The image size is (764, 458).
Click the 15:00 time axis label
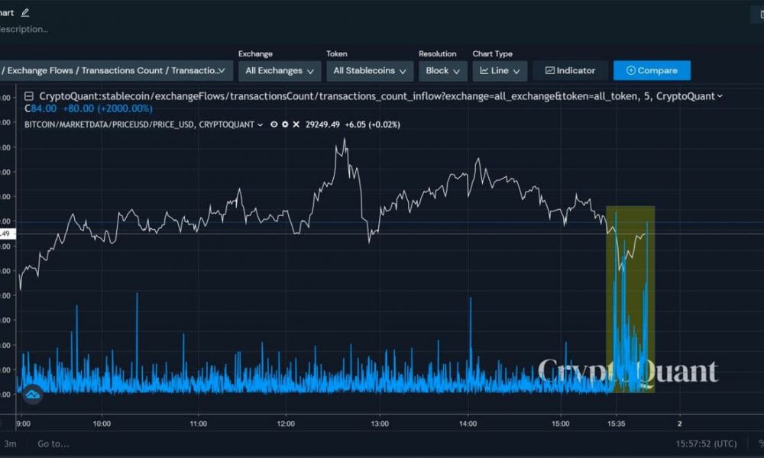tap(560, 424)
